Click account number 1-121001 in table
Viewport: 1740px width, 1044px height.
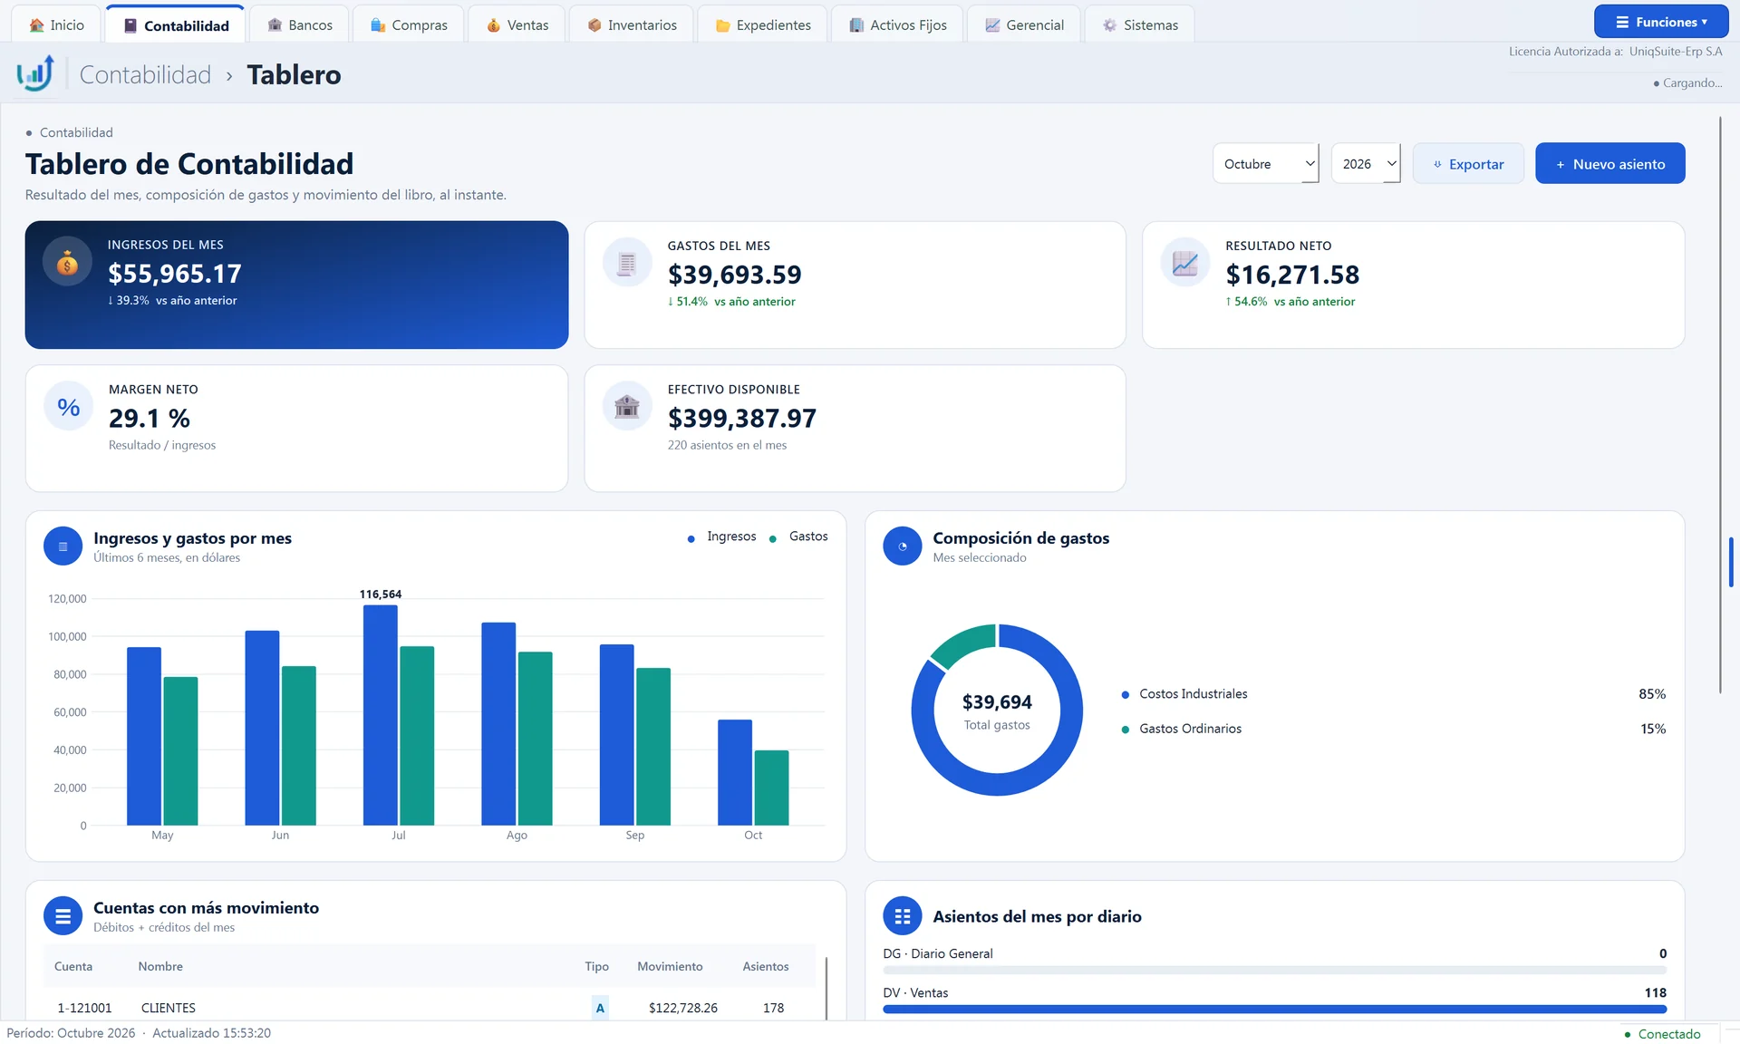coord(84,1008)
